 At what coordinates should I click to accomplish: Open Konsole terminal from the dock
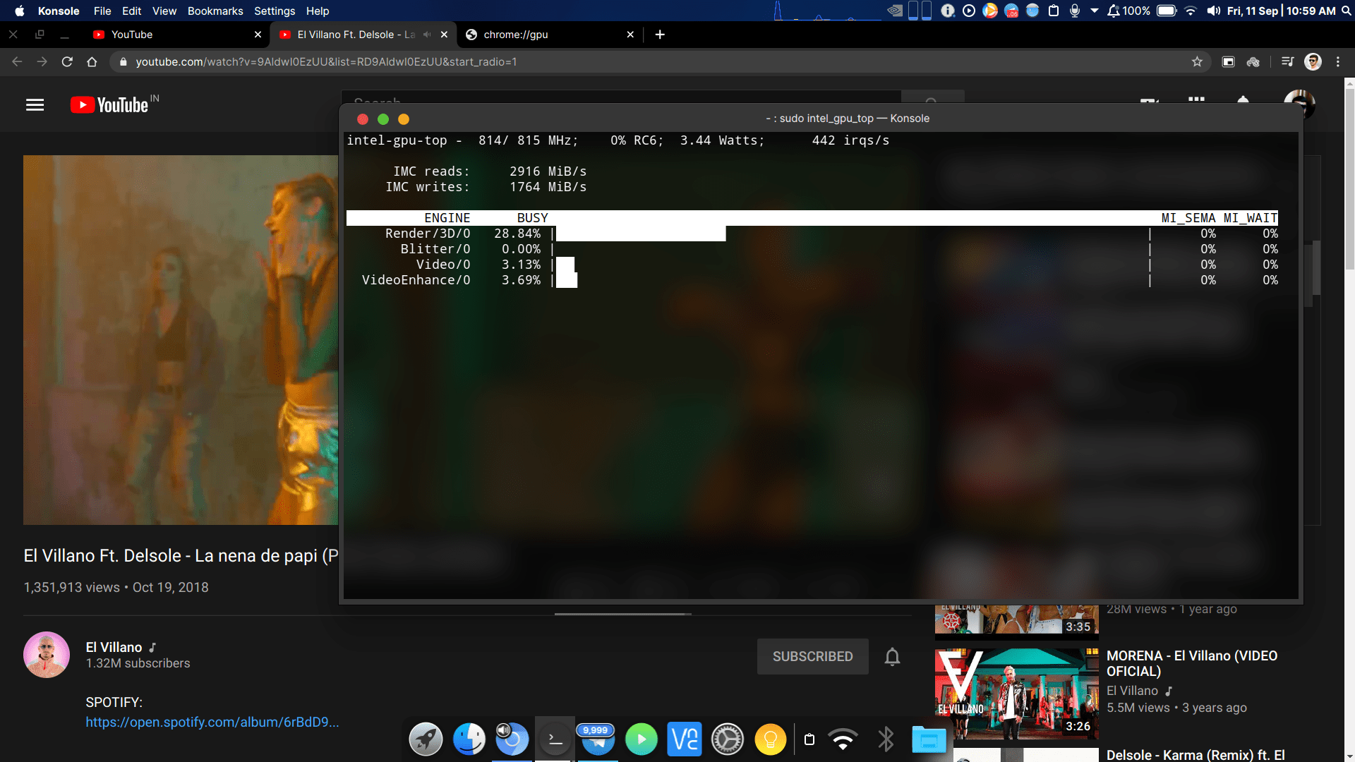555,739
